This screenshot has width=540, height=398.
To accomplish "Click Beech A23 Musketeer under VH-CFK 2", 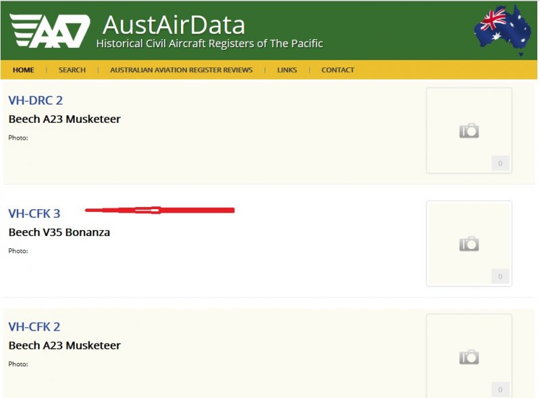I will (x=64, y=345).
